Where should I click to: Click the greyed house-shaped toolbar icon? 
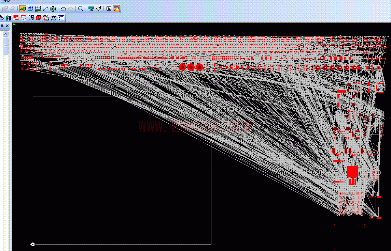(x=5, y=9)
